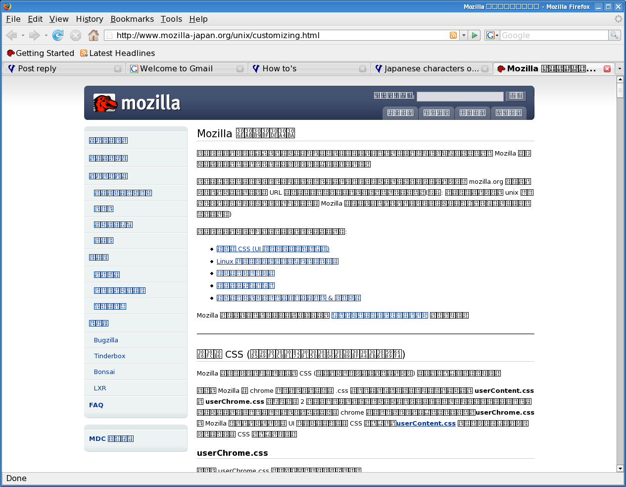626x487 pixels.
Task: Open the MDC sidebar link
Action: 111,439
